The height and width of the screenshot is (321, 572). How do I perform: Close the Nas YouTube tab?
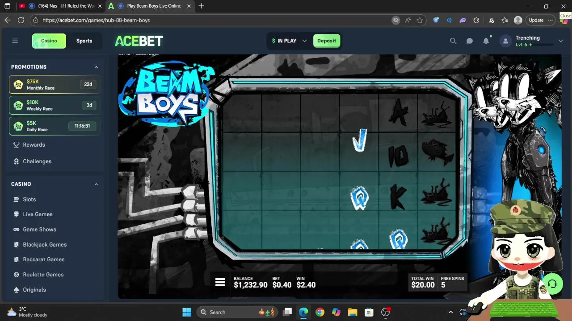(100, 6)
